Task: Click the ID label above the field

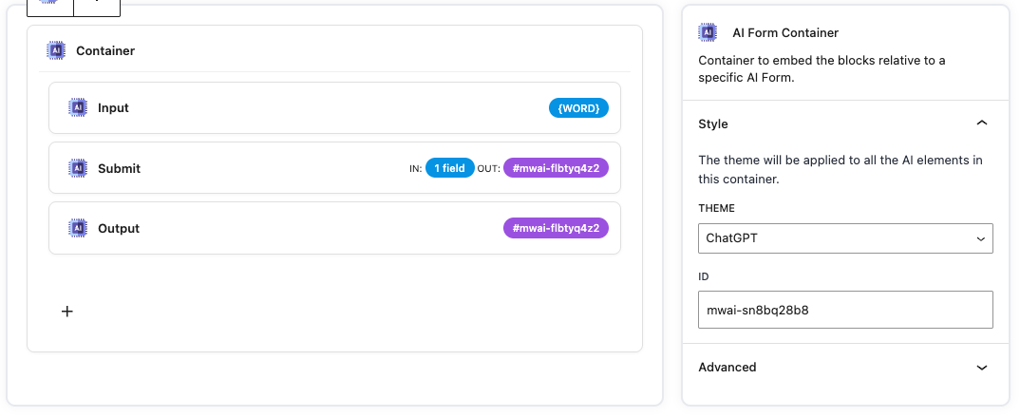Action: pos(703,276)
